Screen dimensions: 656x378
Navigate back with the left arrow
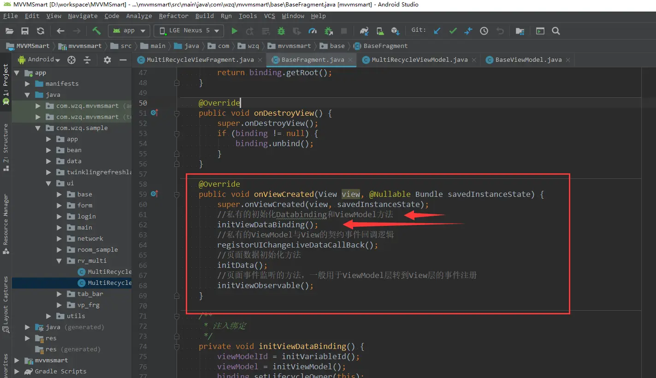click(60, 31)
